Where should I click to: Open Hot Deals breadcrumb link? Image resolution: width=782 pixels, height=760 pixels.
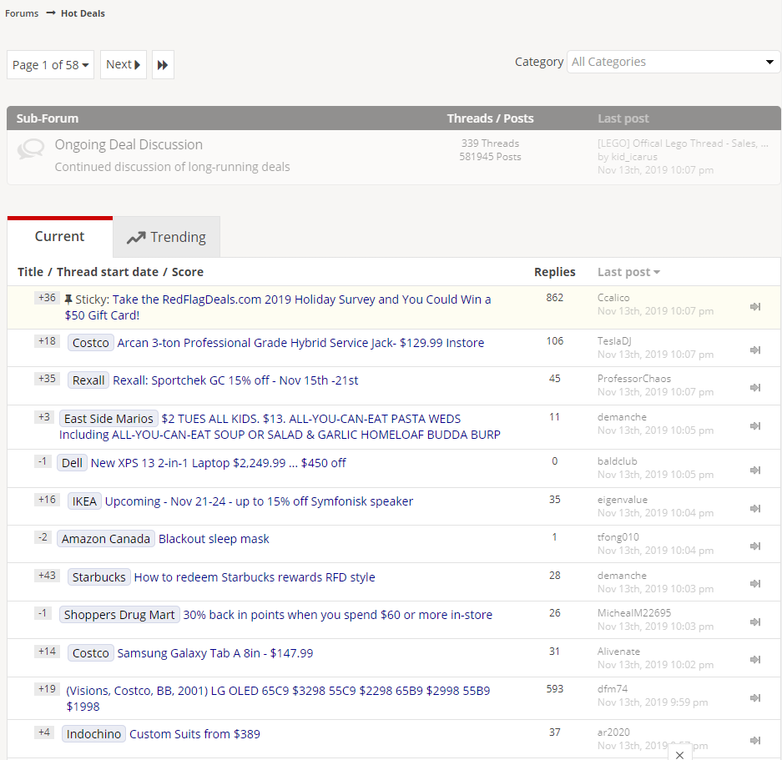[83, 13]
